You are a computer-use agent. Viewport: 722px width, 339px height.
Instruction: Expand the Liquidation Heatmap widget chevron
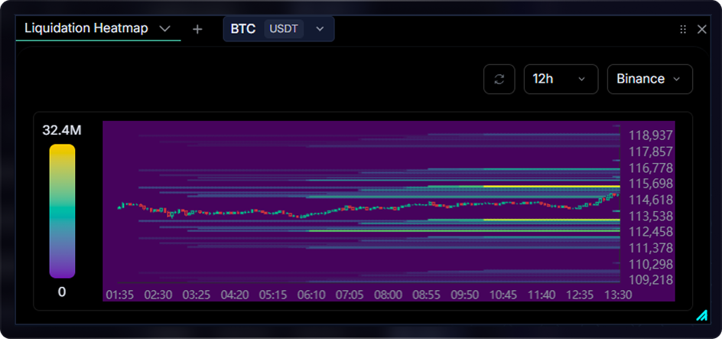click(x=165, y=28)
